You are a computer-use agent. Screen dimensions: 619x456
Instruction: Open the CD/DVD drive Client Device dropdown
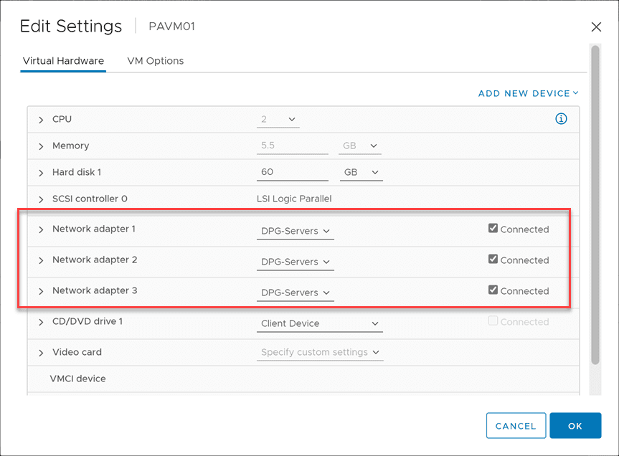click(x=319, y=324)
